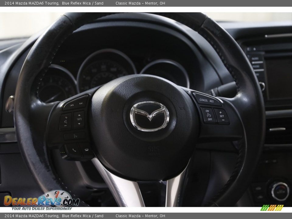
Task: Toggle the volume mute minus control
Action: (x=65, y=125)
